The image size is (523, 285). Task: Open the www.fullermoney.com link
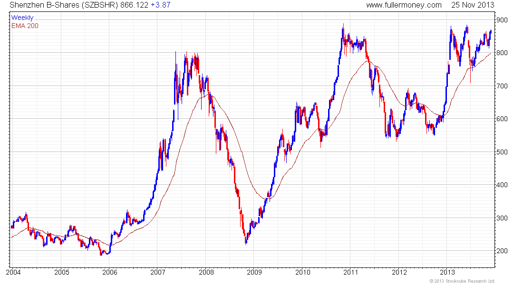[x=404, y=5]
